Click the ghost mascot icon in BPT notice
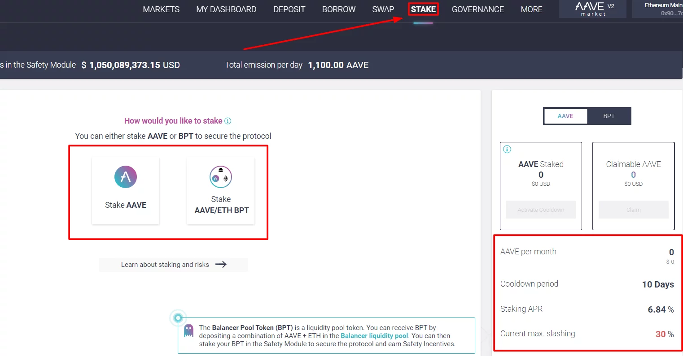Screen dimensions: 683x356 pyautogui.click(x=189, y=330)
